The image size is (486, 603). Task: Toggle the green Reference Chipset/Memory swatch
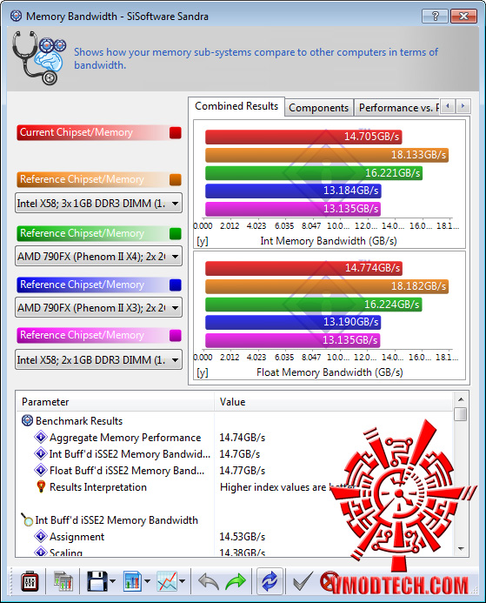[176, 233]
